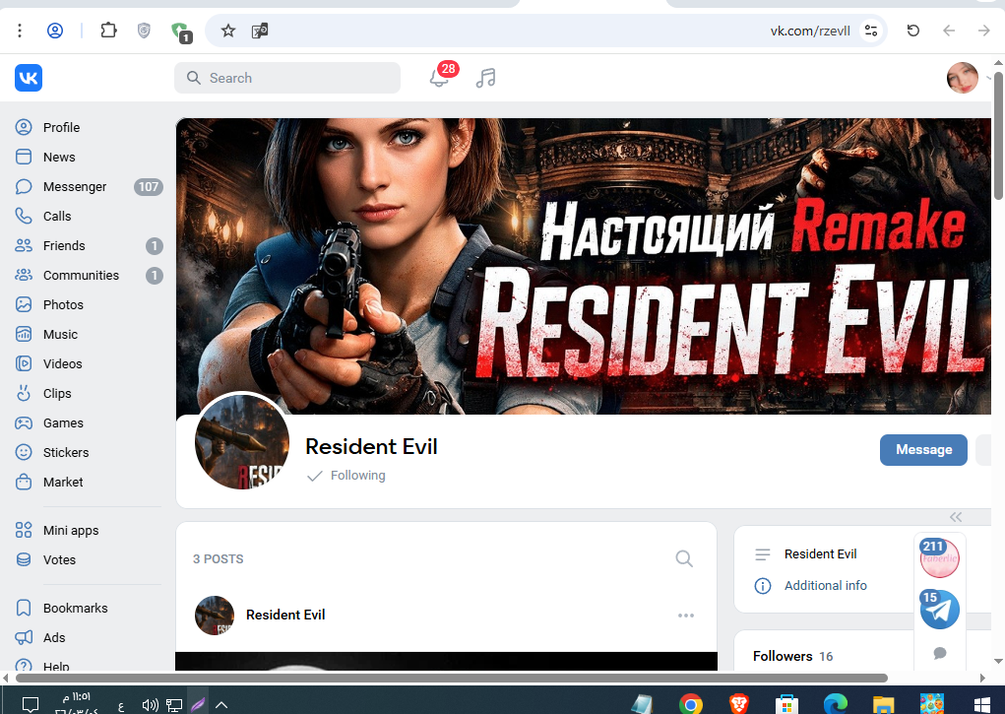Viewport: 1005px width, 714px height.
Task: Open Telegram chat with 15 badge
Action: pos(940,610)
